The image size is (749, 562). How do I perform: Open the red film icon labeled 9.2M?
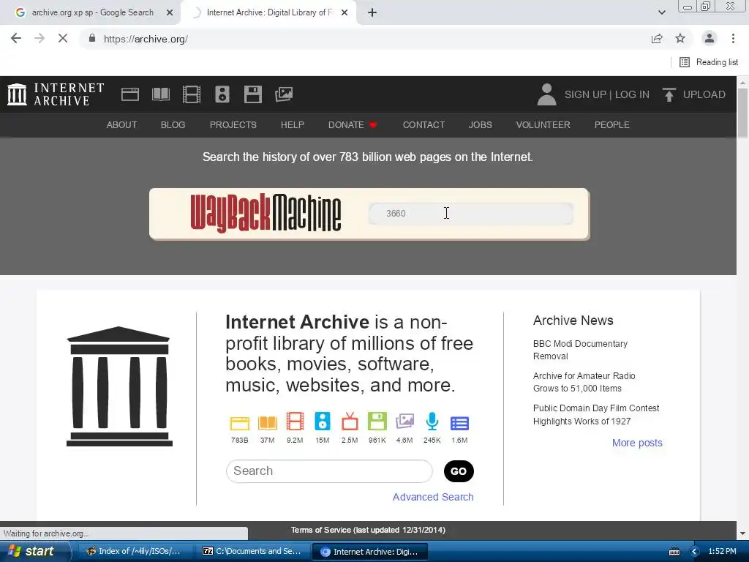(295, 422)
